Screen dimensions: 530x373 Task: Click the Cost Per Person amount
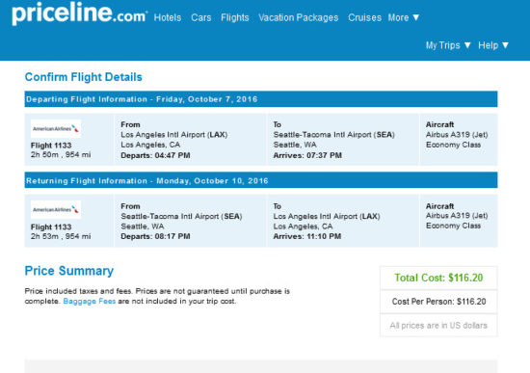(438, 302)
